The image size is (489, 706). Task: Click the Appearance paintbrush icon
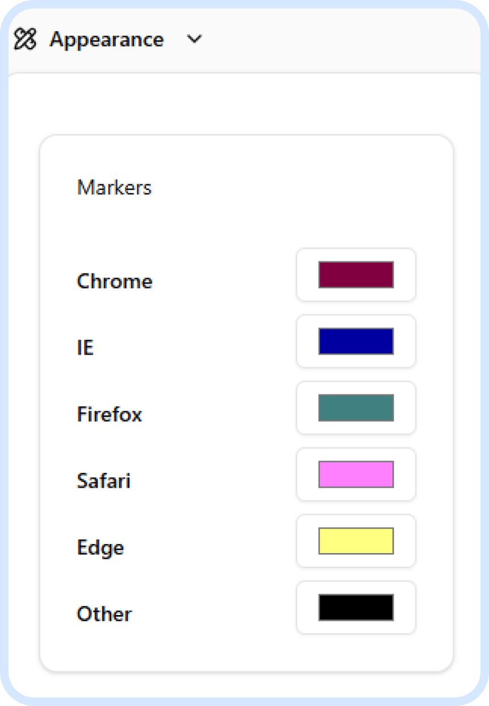coord(25,40)
